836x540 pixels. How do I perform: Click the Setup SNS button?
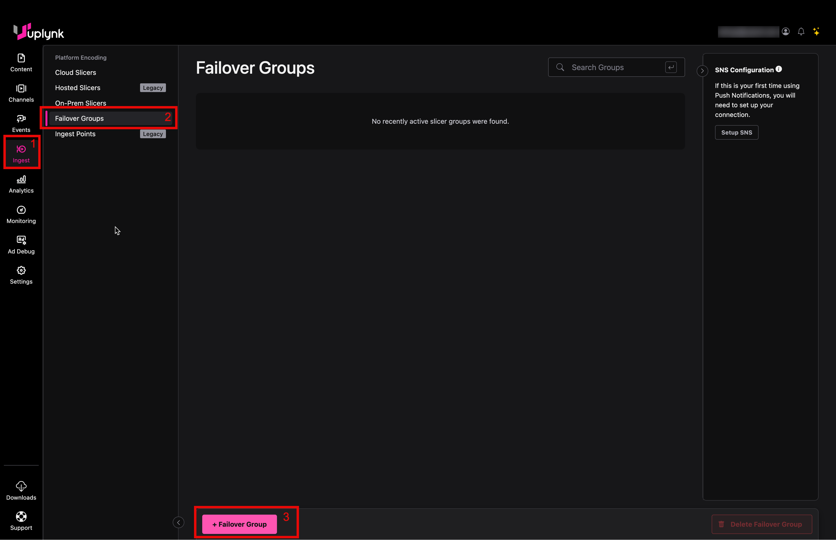(737, 132)
